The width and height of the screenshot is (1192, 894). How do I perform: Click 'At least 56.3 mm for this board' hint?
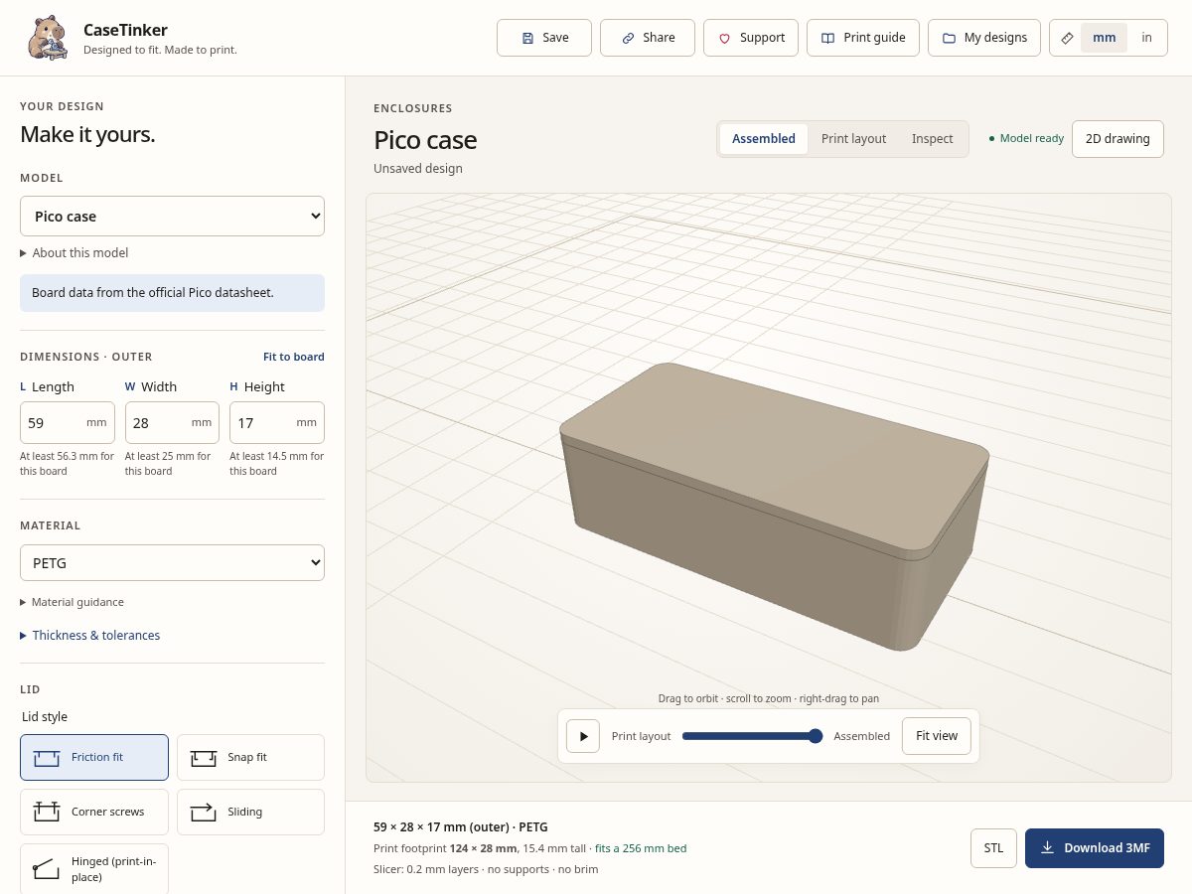pyautogui.click(x=68, y=464)
